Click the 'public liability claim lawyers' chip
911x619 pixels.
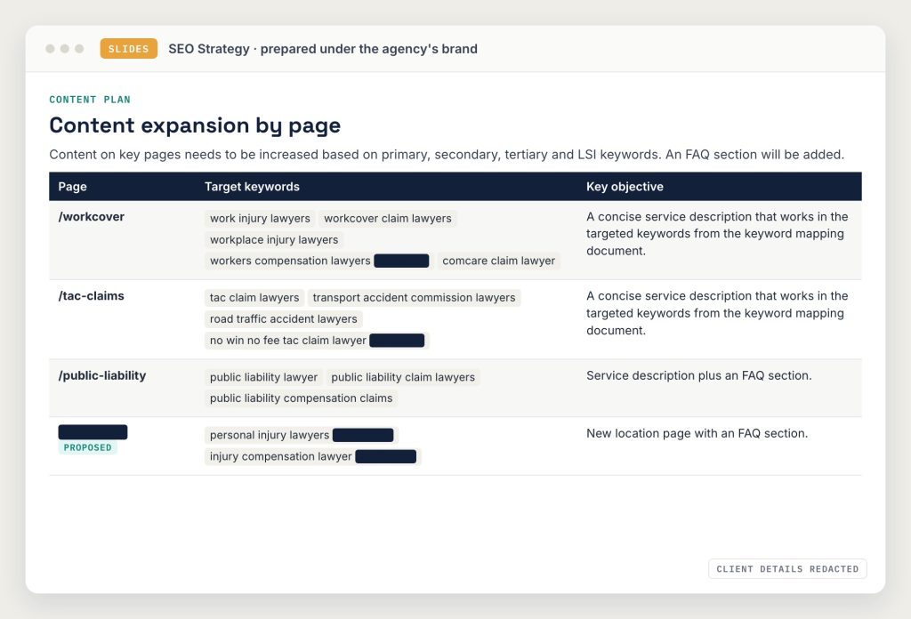click(403, 377)
